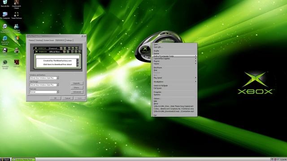Viewport: 287px width, 161px height.
Task: Expand Plug-ins submenu
Action: (174, 61)
